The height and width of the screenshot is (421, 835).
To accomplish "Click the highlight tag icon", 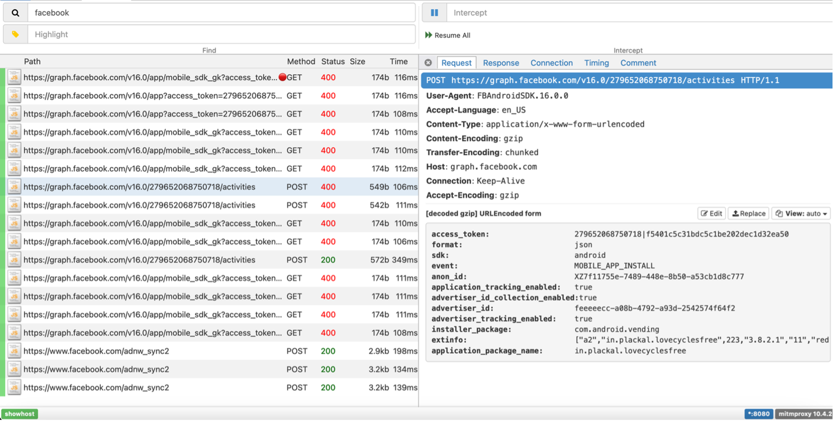I will pos(16,34).
